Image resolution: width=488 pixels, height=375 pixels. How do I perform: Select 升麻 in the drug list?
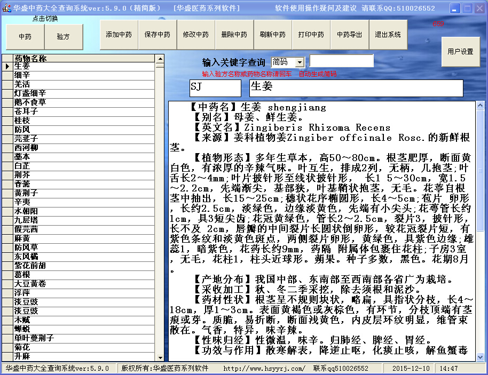coord(84,356)
